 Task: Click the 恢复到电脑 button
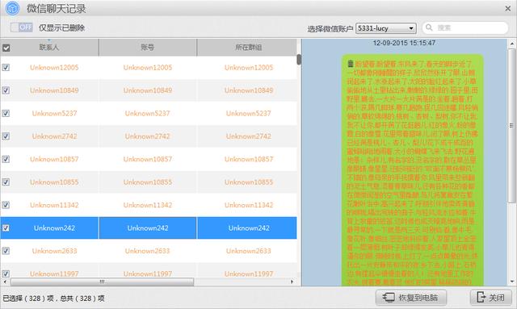click(411, 298)
